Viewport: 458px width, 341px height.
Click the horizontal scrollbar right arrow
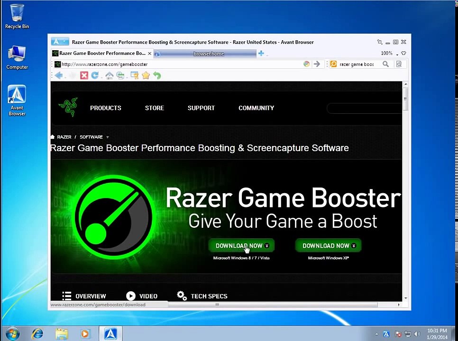coord(399,305)
